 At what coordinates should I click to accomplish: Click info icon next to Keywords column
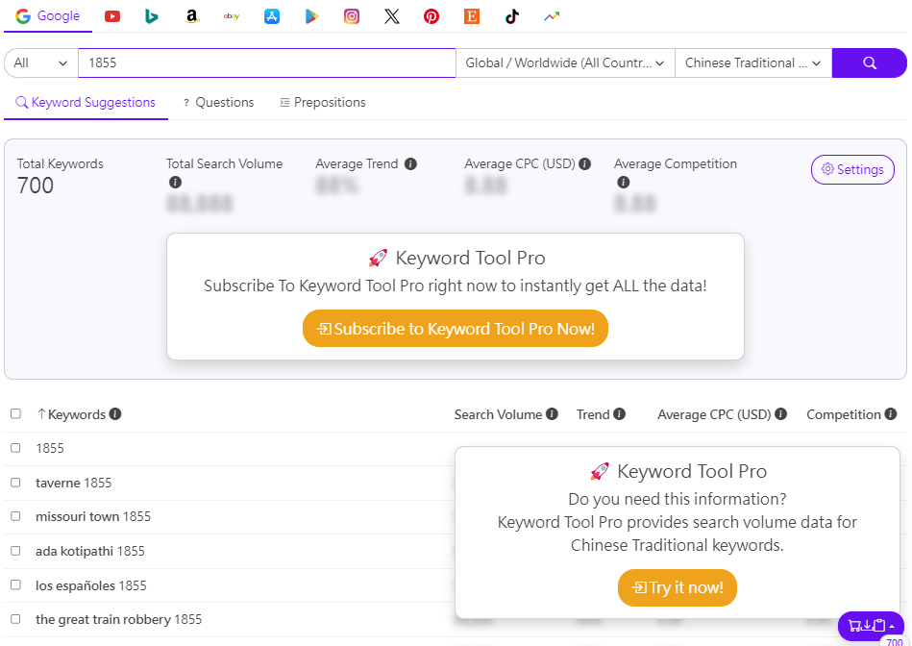(115, 413)
